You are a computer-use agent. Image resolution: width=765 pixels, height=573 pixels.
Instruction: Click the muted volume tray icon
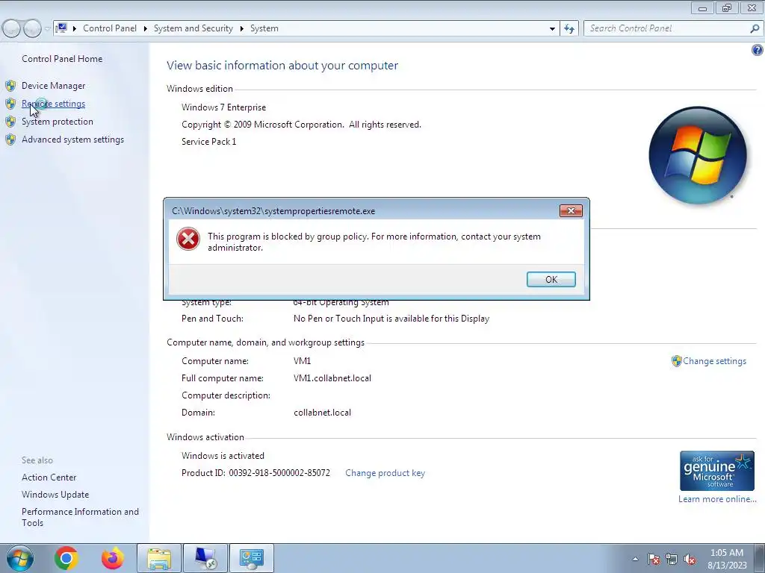[690, 560]
